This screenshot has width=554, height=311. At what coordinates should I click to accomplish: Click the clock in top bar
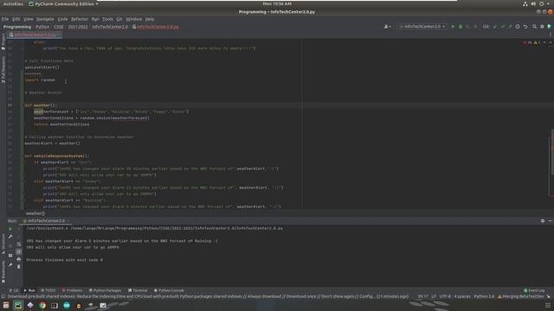coord(277,3)
